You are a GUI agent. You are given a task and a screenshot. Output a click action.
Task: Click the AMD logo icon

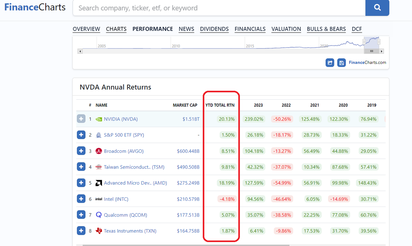(99, 183)
